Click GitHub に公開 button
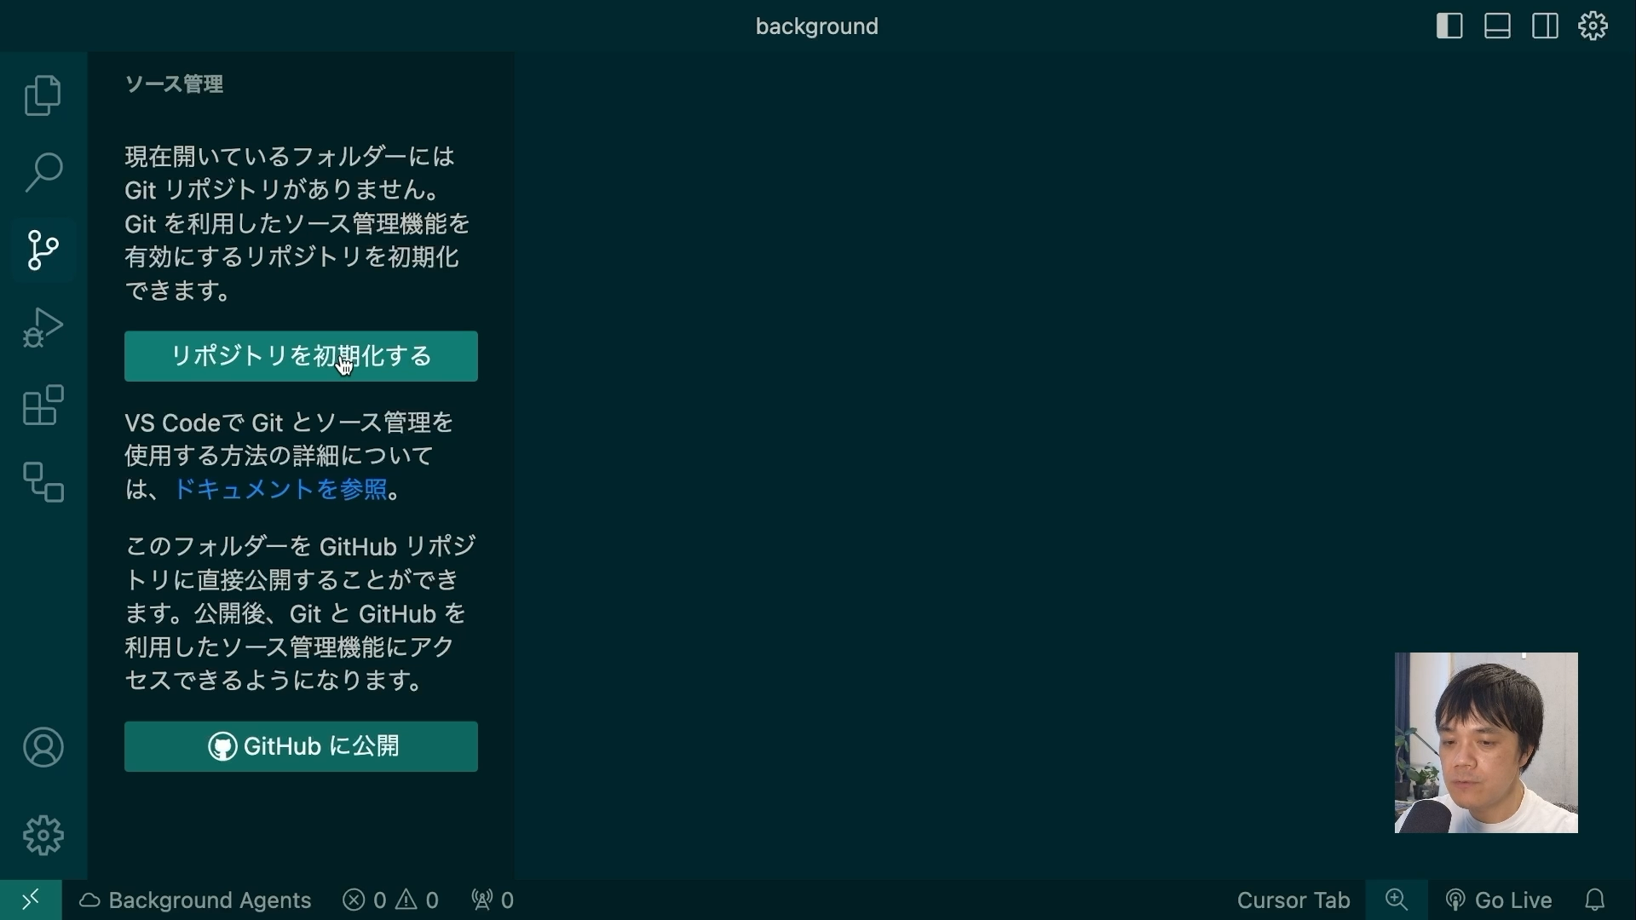The image size is (1636, 920). (x=301, y=746)
